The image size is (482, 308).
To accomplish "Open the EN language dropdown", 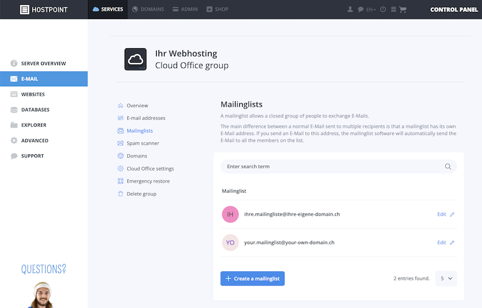I will click(x=371, y=10).
